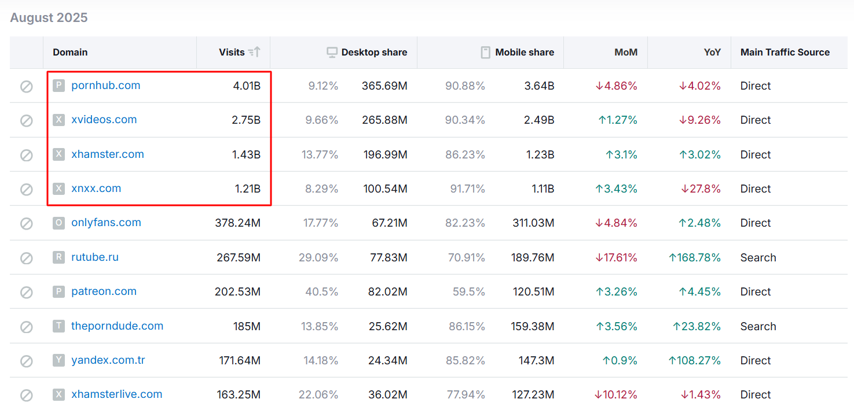Click the exclude icon for theporndude.com row
The width and height of the screenshot is (854, 410).
(x=27, y=327)
